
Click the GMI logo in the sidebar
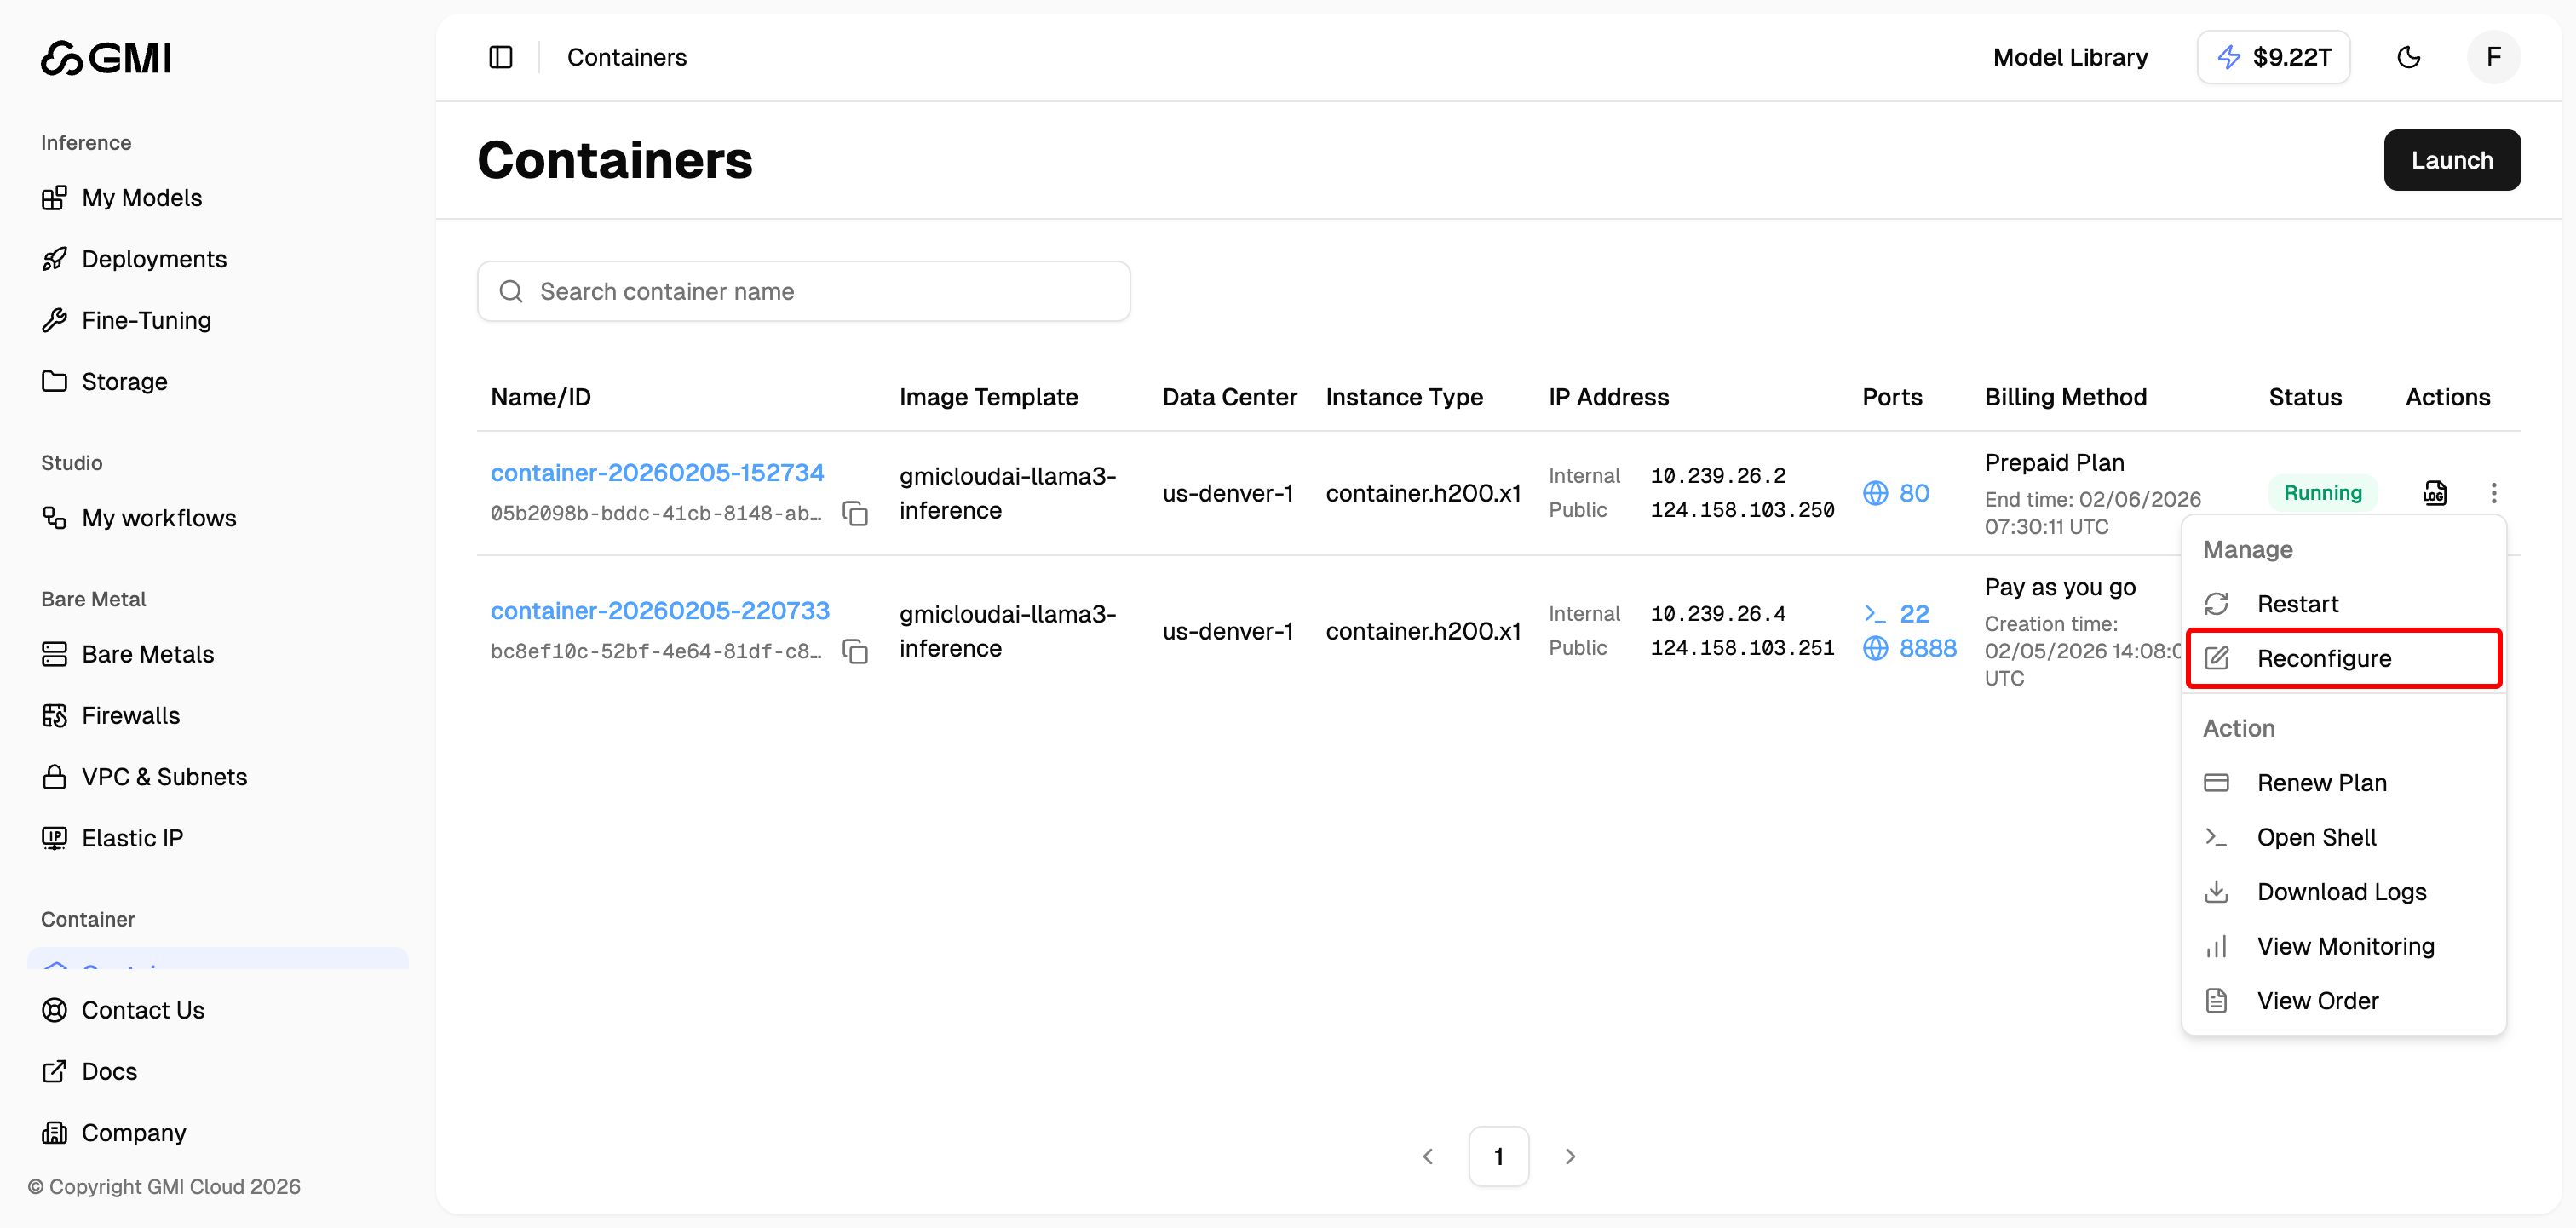[x=105, y=57]
